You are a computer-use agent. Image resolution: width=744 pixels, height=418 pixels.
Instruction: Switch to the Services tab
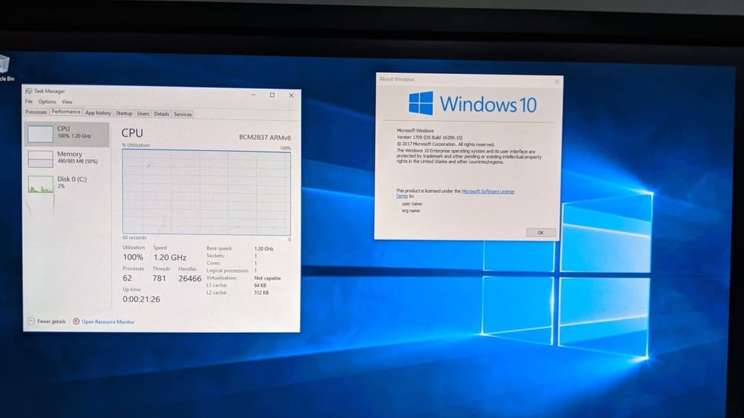[x=183, y=114]
